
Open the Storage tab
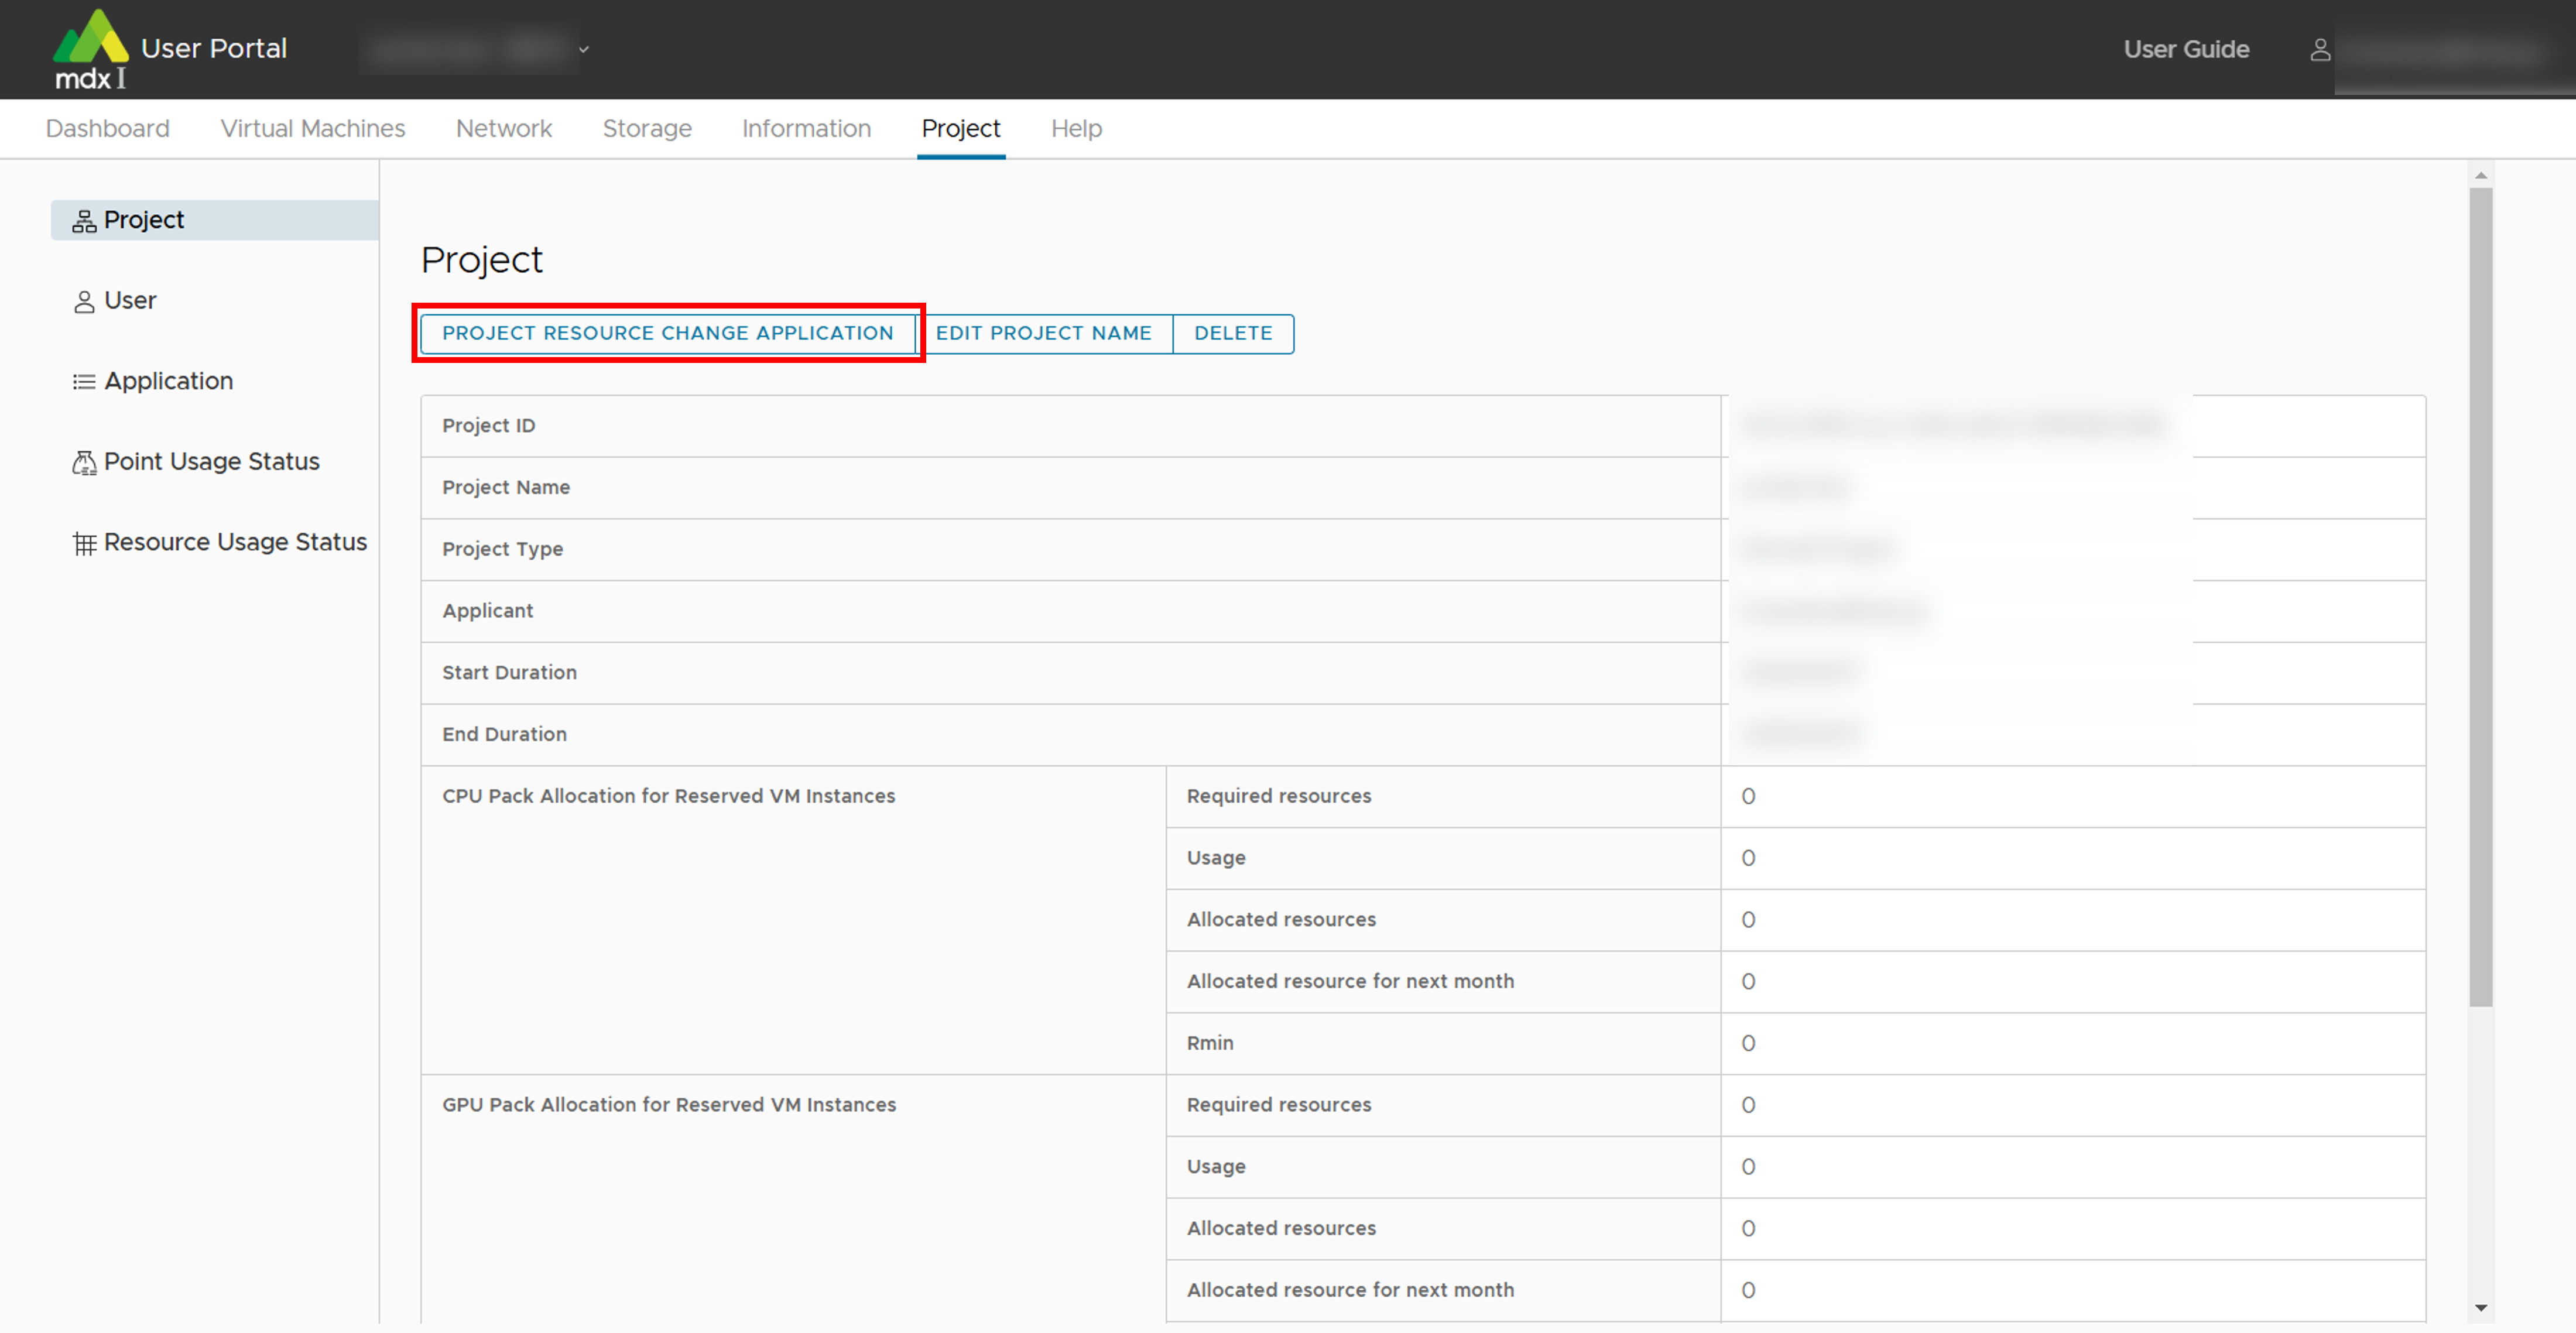[x=646, y=129]
